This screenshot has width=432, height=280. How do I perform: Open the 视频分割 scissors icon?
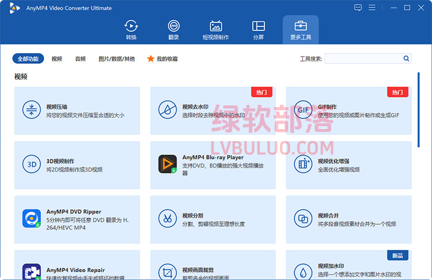(x=167, y=218)
